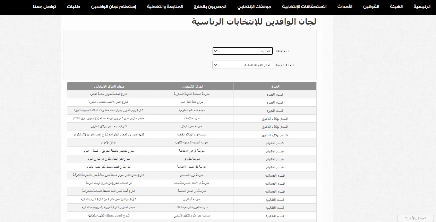The image size is (436, 222).
Task: Click address starting شارع كعابيش بمنطقة الطوابق
Action: (109, 151)
